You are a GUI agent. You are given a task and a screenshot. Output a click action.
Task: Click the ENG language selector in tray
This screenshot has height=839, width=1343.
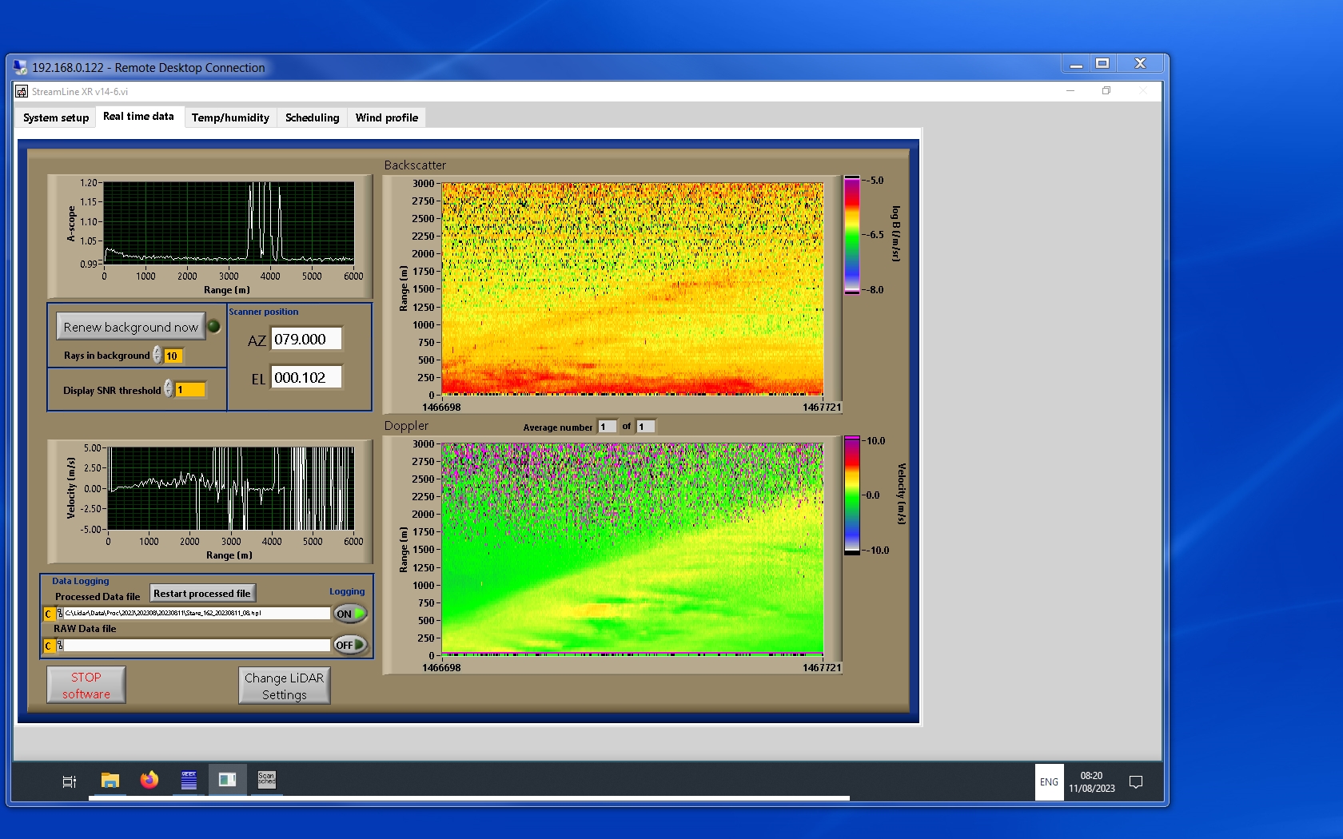(x=1049, y=782)
